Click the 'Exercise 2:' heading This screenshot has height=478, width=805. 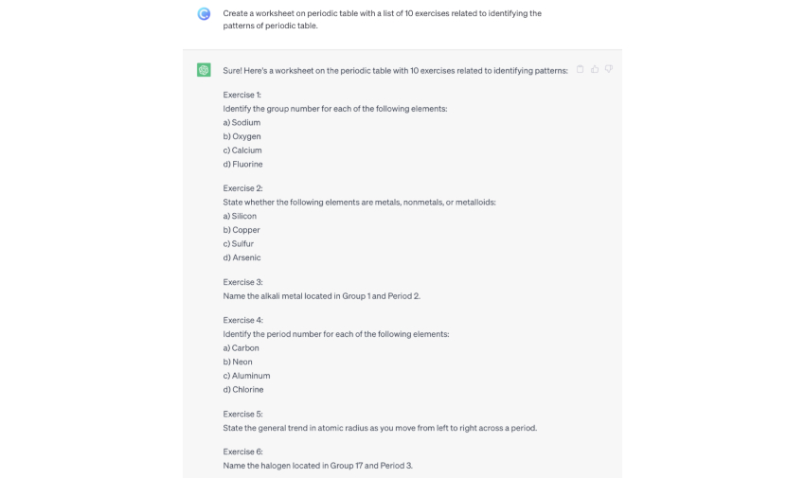(x=242, y=188)
